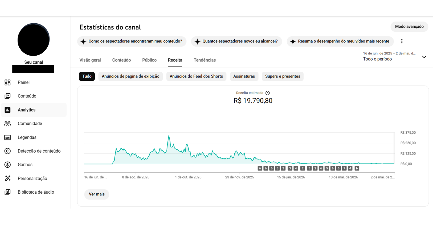The width and height of the screenshot is (433, 244).
Task: Click the Ganhos dollar icon
Action: click(x=8, y=165)
